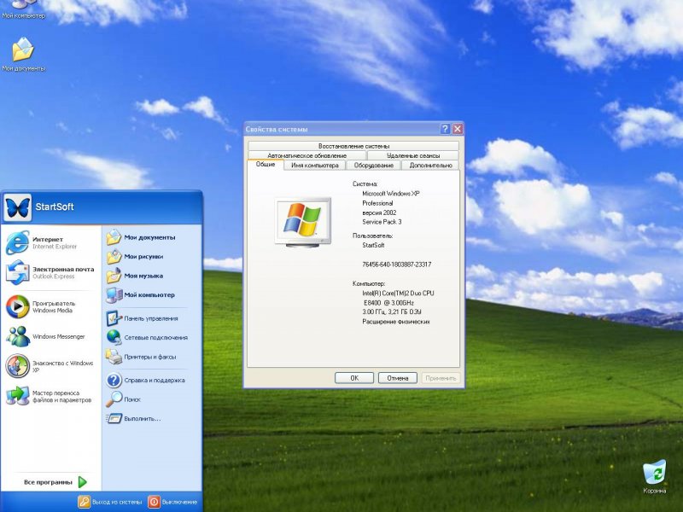Click the Intel(R) Core(TM)2 Duo CPU text

tap(398, 293)
